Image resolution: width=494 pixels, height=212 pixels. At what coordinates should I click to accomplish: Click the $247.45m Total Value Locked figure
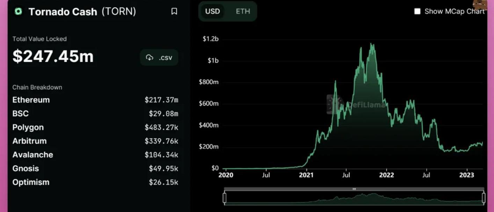coord(53,56)
